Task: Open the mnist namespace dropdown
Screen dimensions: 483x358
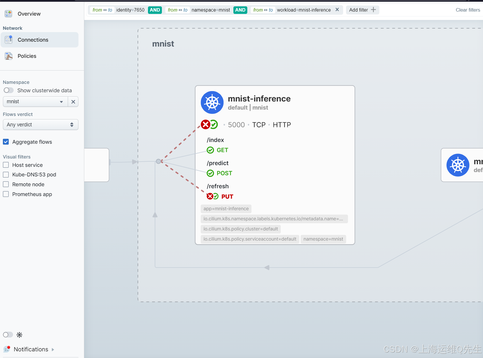Action: pos(35,102)
